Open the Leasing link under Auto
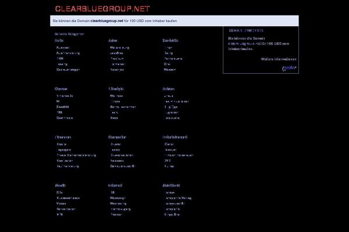 [62, 64]
